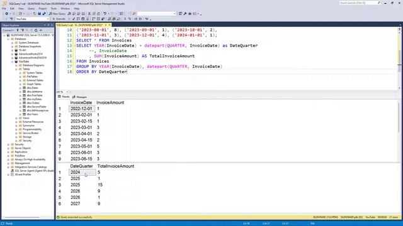The height and width of the screenshot is (226, 403).
Task: Open the Edit menu
Action: click(12, 8)
